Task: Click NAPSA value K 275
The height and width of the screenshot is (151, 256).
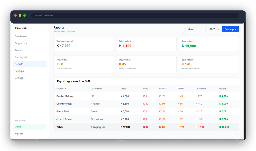Action: 162,104
